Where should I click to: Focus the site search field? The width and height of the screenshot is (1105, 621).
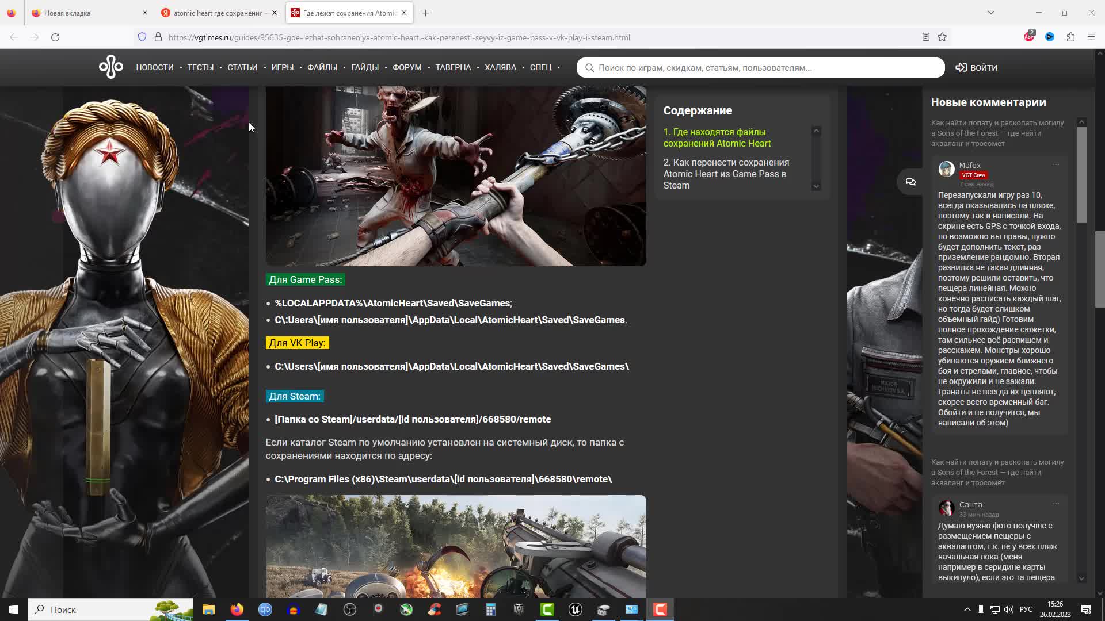(760, 67)
